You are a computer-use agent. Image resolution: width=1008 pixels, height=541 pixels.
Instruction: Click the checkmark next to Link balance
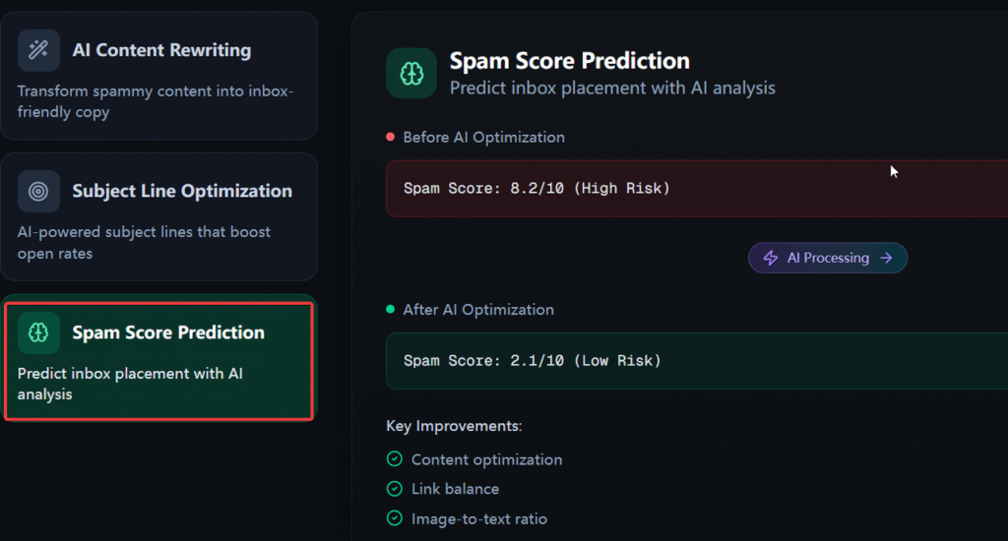point(395,489)
